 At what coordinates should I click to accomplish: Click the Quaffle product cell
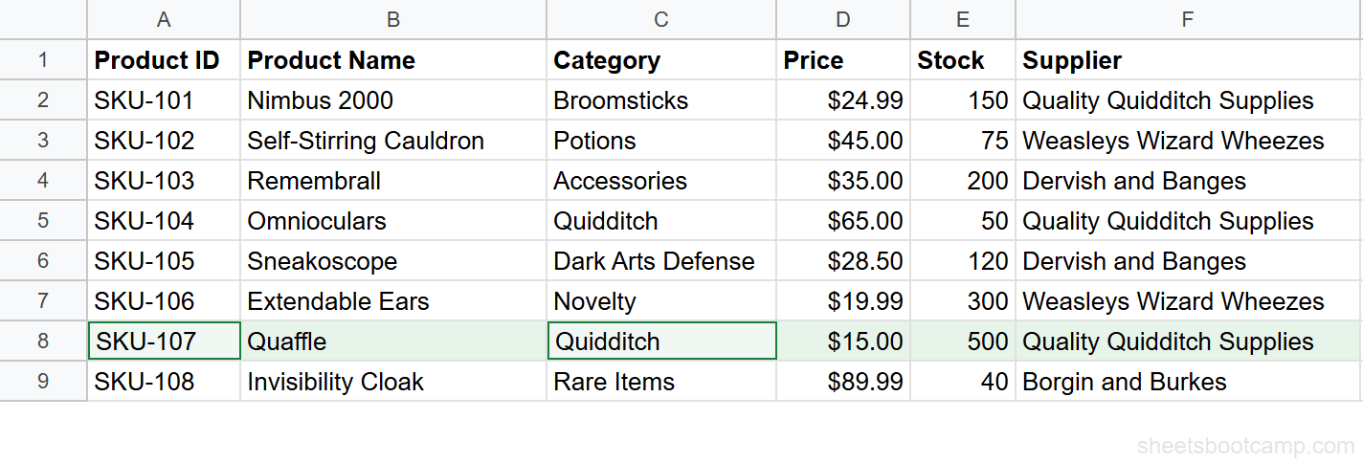392,342
